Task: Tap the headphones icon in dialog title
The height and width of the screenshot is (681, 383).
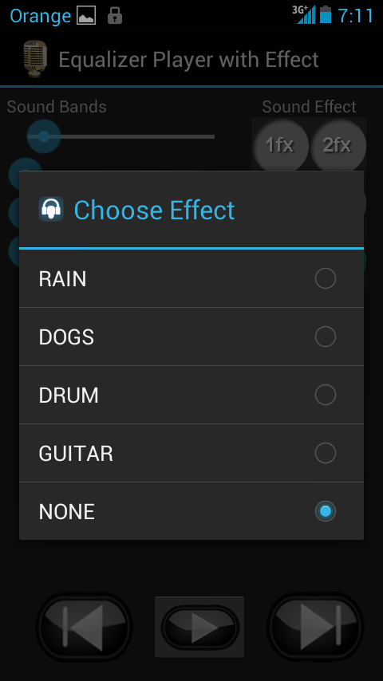Action: point(51,210)
